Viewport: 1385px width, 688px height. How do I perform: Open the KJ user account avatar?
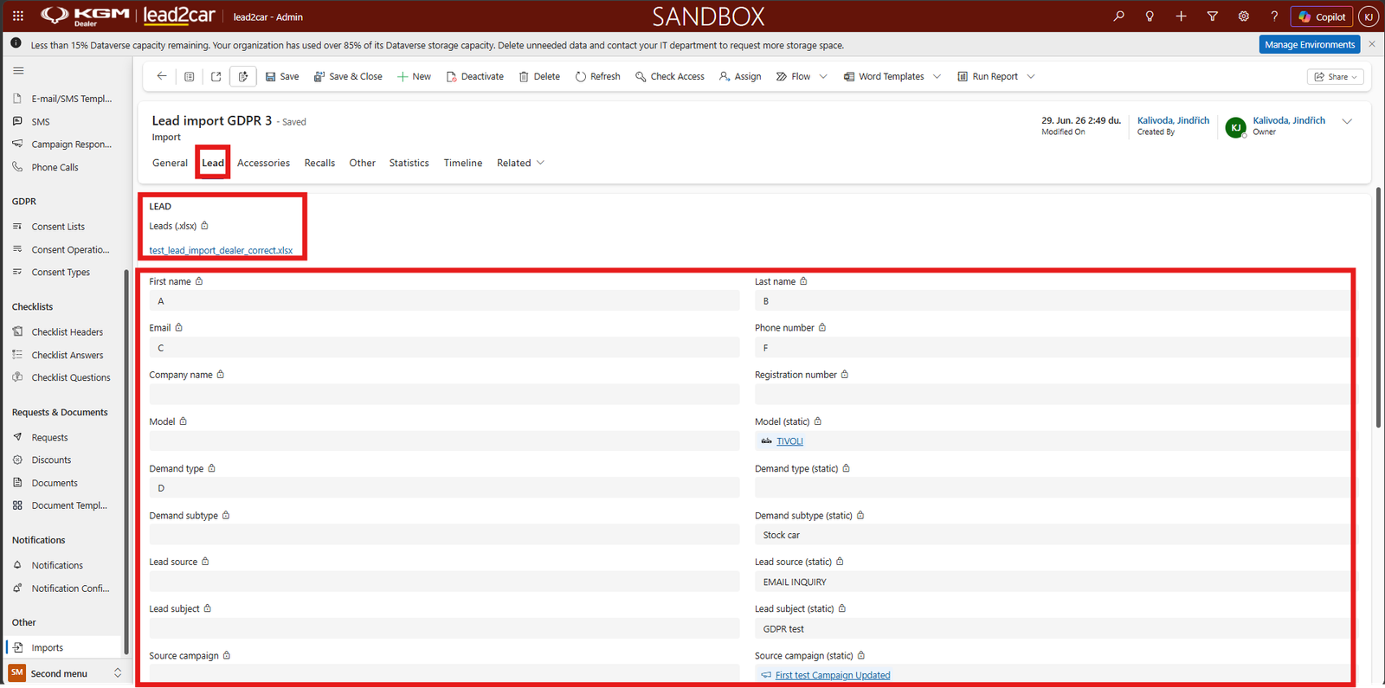(1369, 16)
